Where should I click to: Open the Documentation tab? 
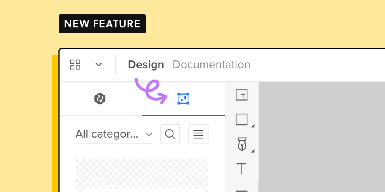point(211,64)
